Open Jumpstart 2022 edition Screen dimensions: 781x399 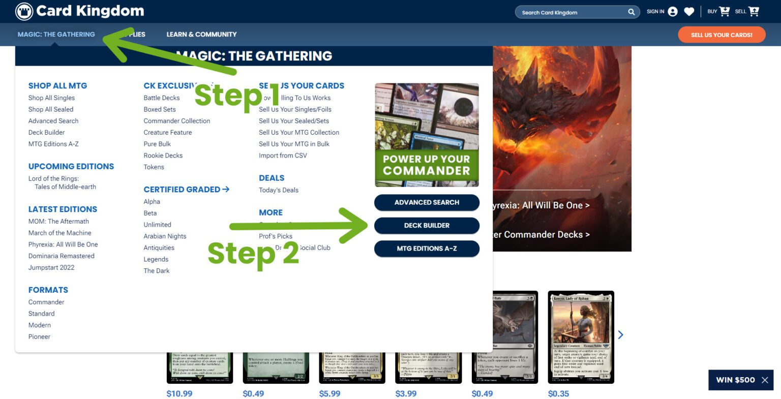click(x=51, y=267)
